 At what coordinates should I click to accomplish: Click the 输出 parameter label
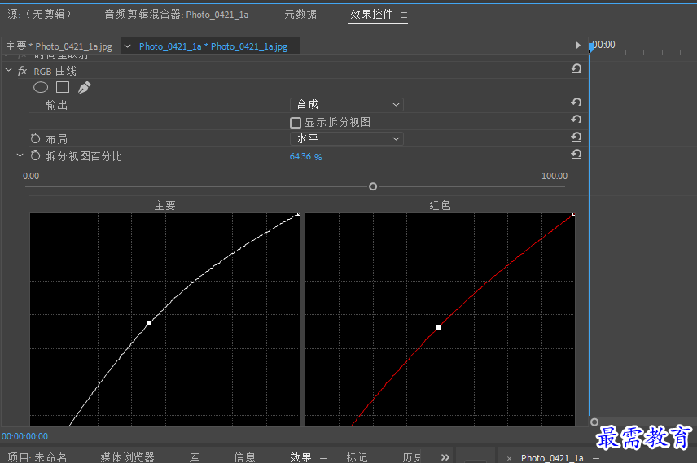tap(56, 105)
